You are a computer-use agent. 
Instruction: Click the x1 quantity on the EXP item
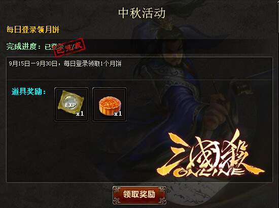click(80, 114)
